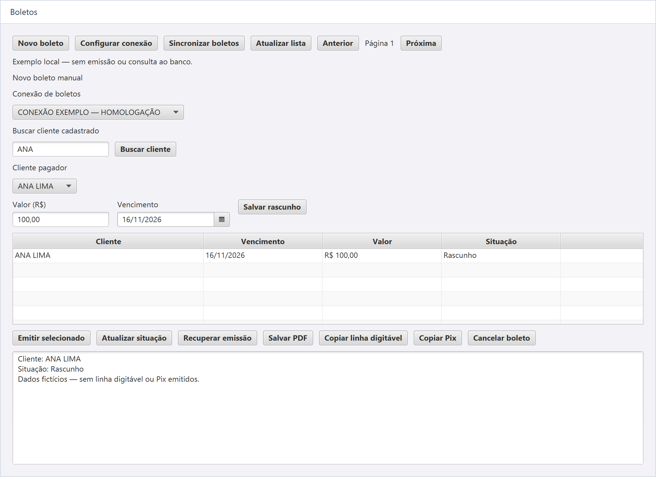Sort by the Vencimento column header

263,241
